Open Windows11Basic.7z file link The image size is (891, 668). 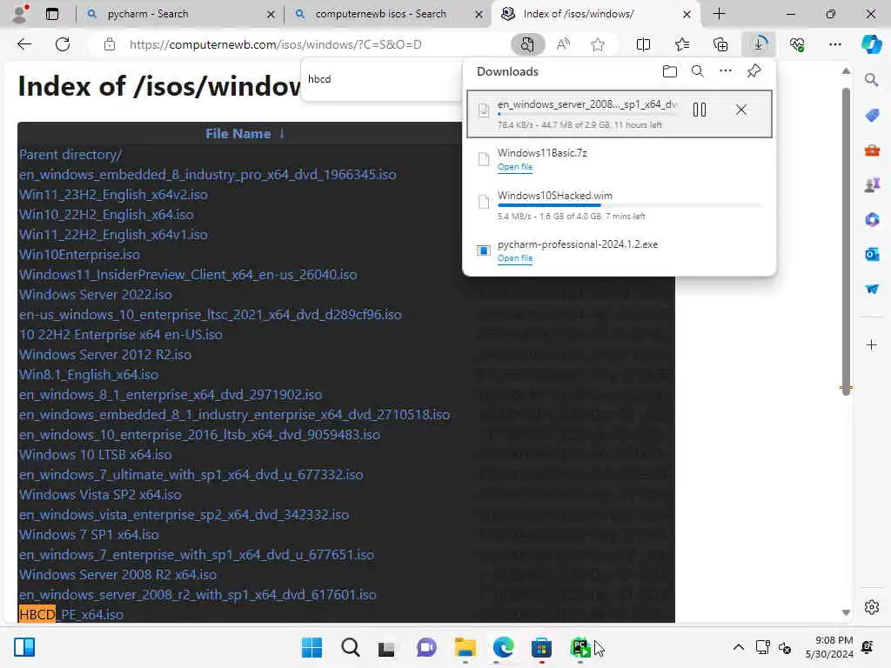(x=515, y=167)
